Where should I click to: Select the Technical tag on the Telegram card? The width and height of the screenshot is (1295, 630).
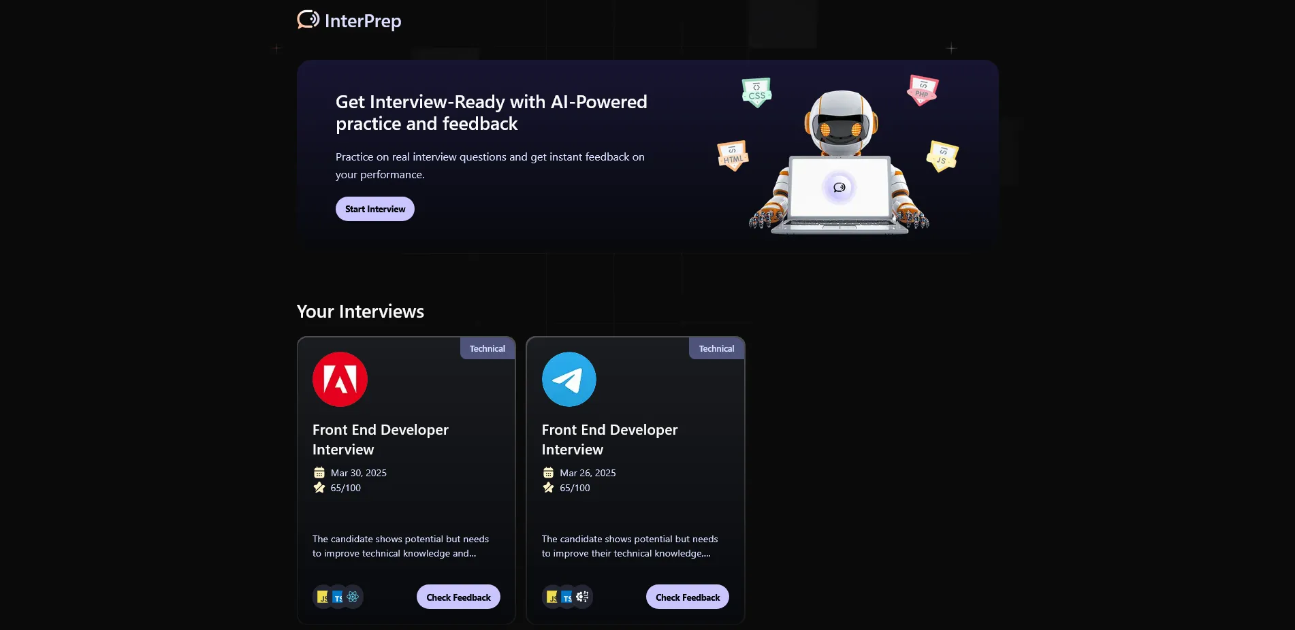716,348
